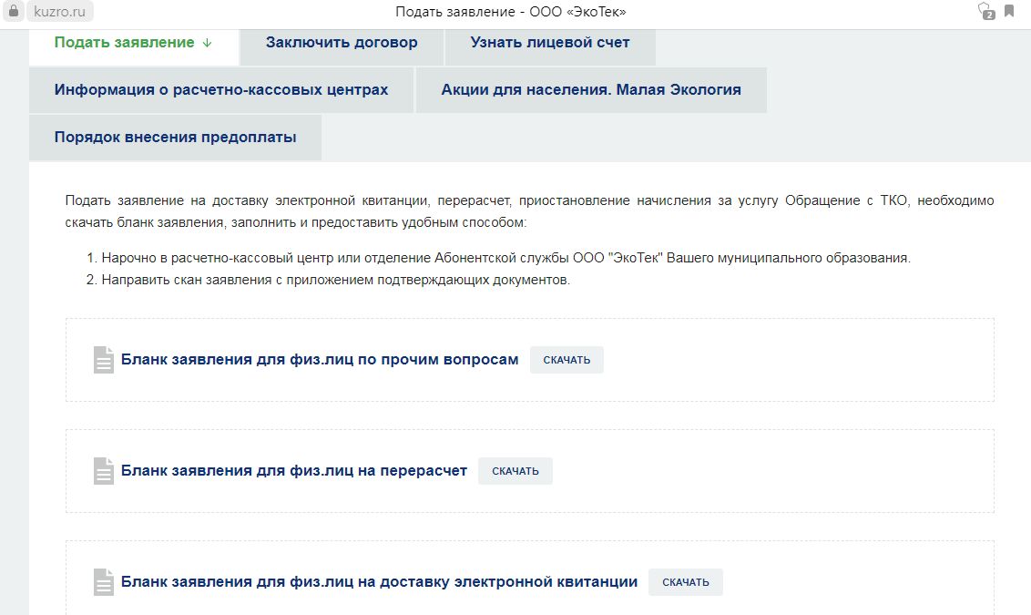The image size is (1031, 615).
Task: Open Акции для населения. Малая Экология tab
Action: click(x=590, y=90)
